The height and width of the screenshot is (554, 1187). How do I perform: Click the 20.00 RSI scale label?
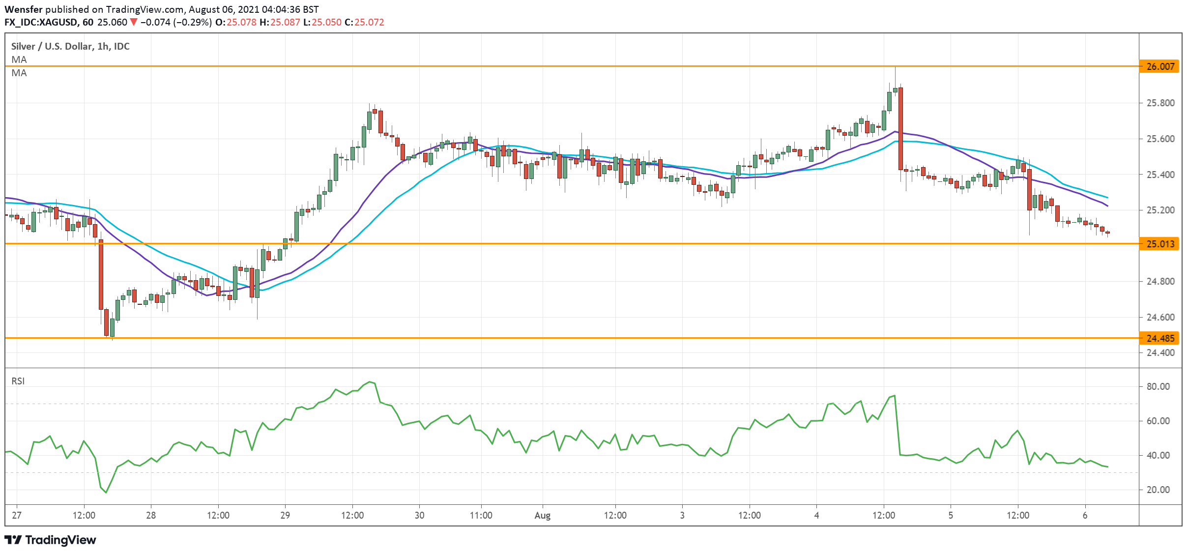[x=1158, y=490]
